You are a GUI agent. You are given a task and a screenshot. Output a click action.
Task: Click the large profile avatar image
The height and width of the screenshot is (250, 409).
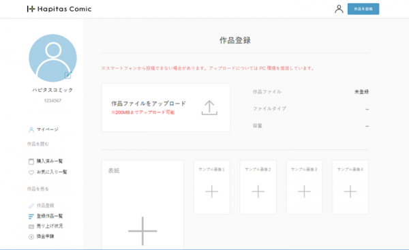[x=52, y=58]
